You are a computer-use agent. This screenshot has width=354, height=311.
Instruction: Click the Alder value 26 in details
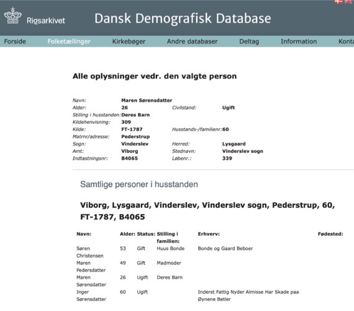tap(124, 108)
